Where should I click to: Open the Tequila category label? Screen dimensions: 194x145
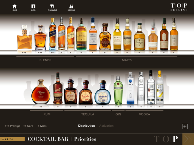(x=88, y=114)
